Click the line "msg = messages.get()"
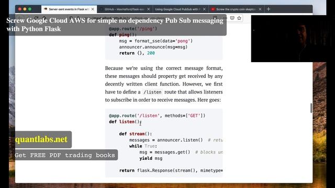This screenshot has width=335, height=188. tap(165, 152)
